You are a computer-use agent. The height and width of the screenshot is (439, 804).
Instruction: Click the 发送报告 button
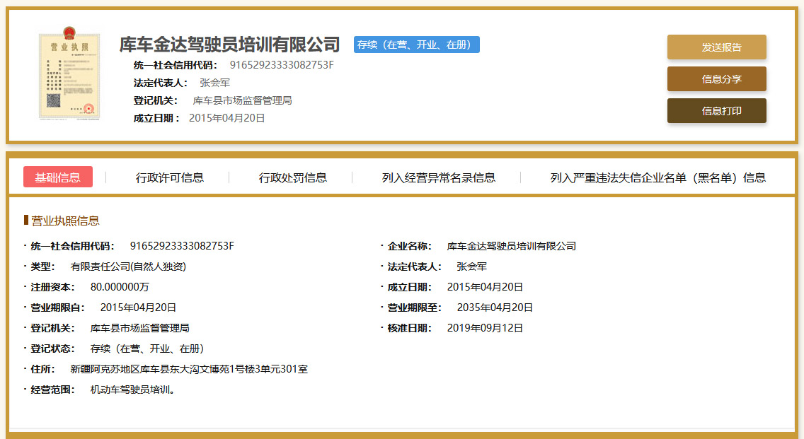(x=716, y=47)
